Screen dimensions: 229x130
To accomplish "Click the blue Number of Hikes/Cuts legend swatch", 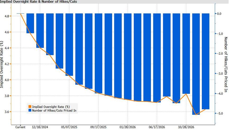I will [30, 110].
